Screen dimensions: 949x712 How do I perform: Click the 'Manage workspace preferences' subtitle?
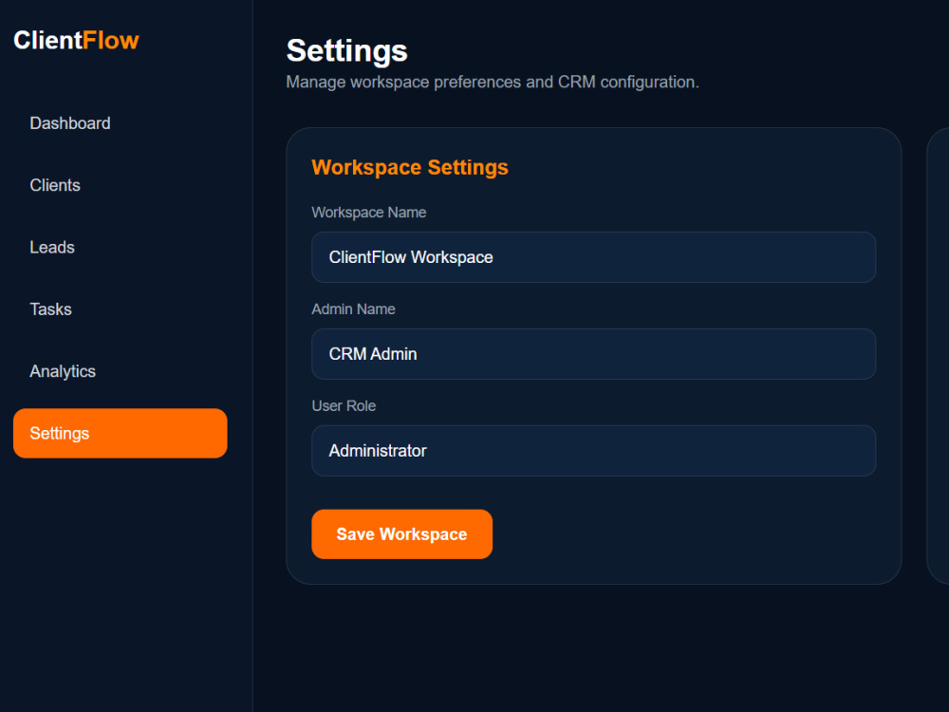[493, 83]
